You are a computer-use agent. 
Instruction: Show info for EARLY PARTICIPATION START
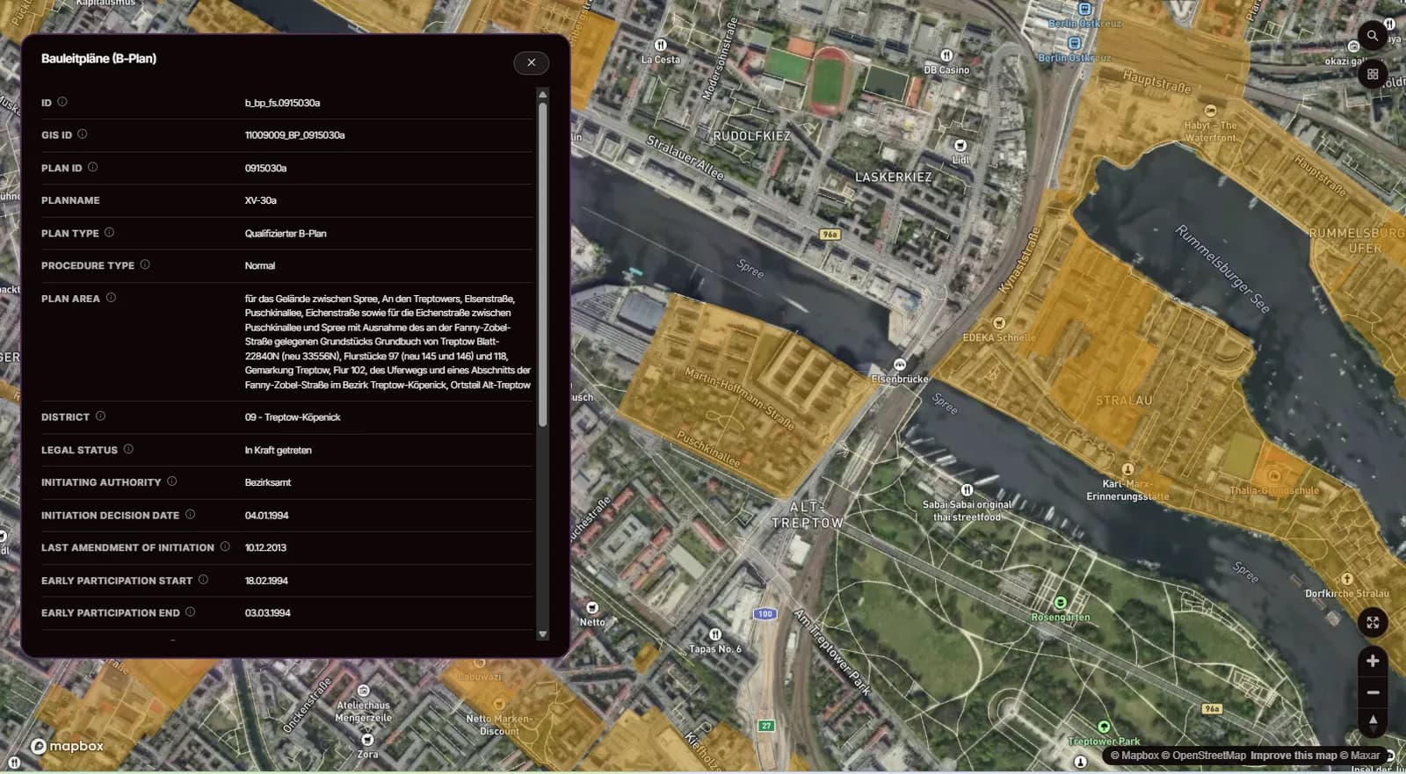click(x=203, y=580)
